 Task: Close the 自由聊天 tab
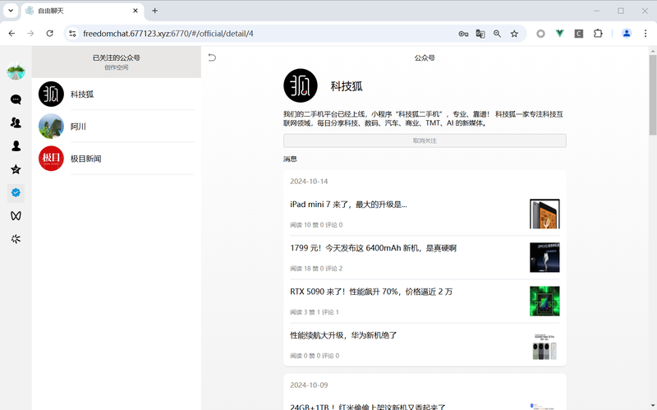(136, 11)
